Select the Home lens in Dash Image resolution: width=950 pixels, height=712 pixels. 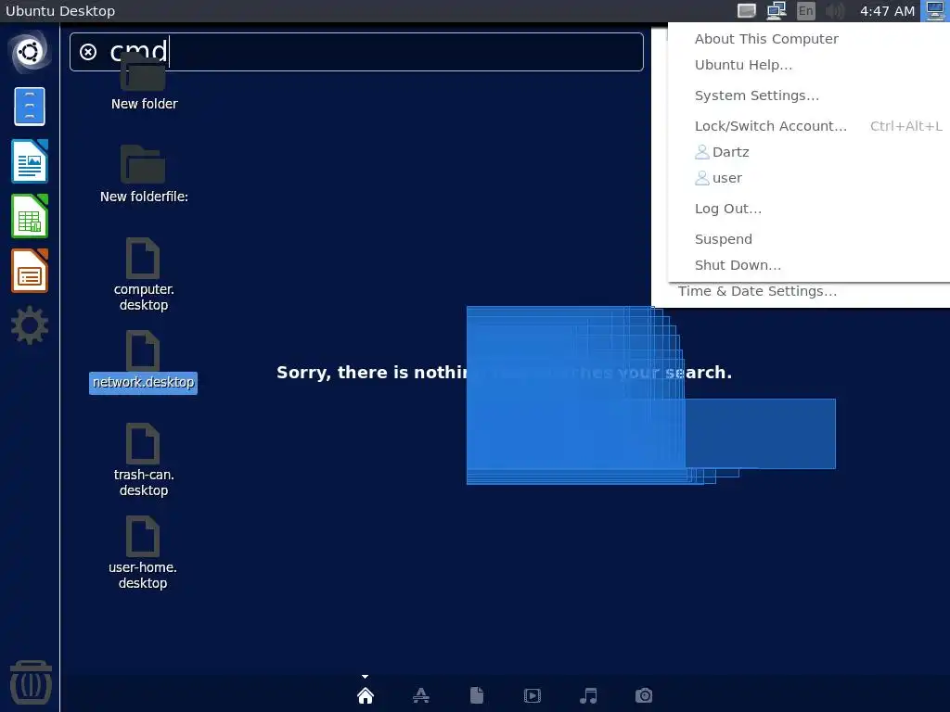[x=366, y=695]
